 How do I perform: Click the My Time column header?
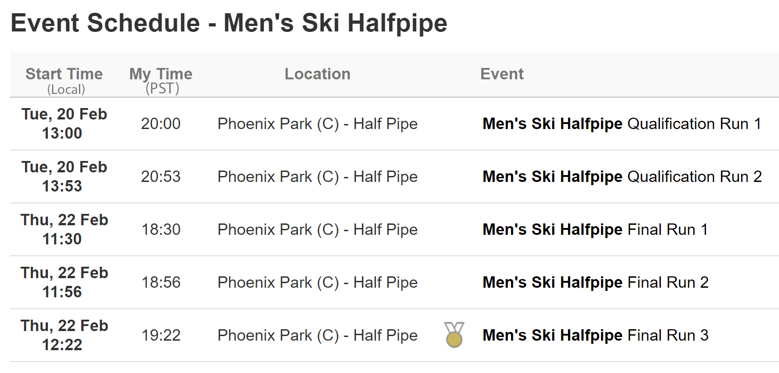(x=161, y=74)
